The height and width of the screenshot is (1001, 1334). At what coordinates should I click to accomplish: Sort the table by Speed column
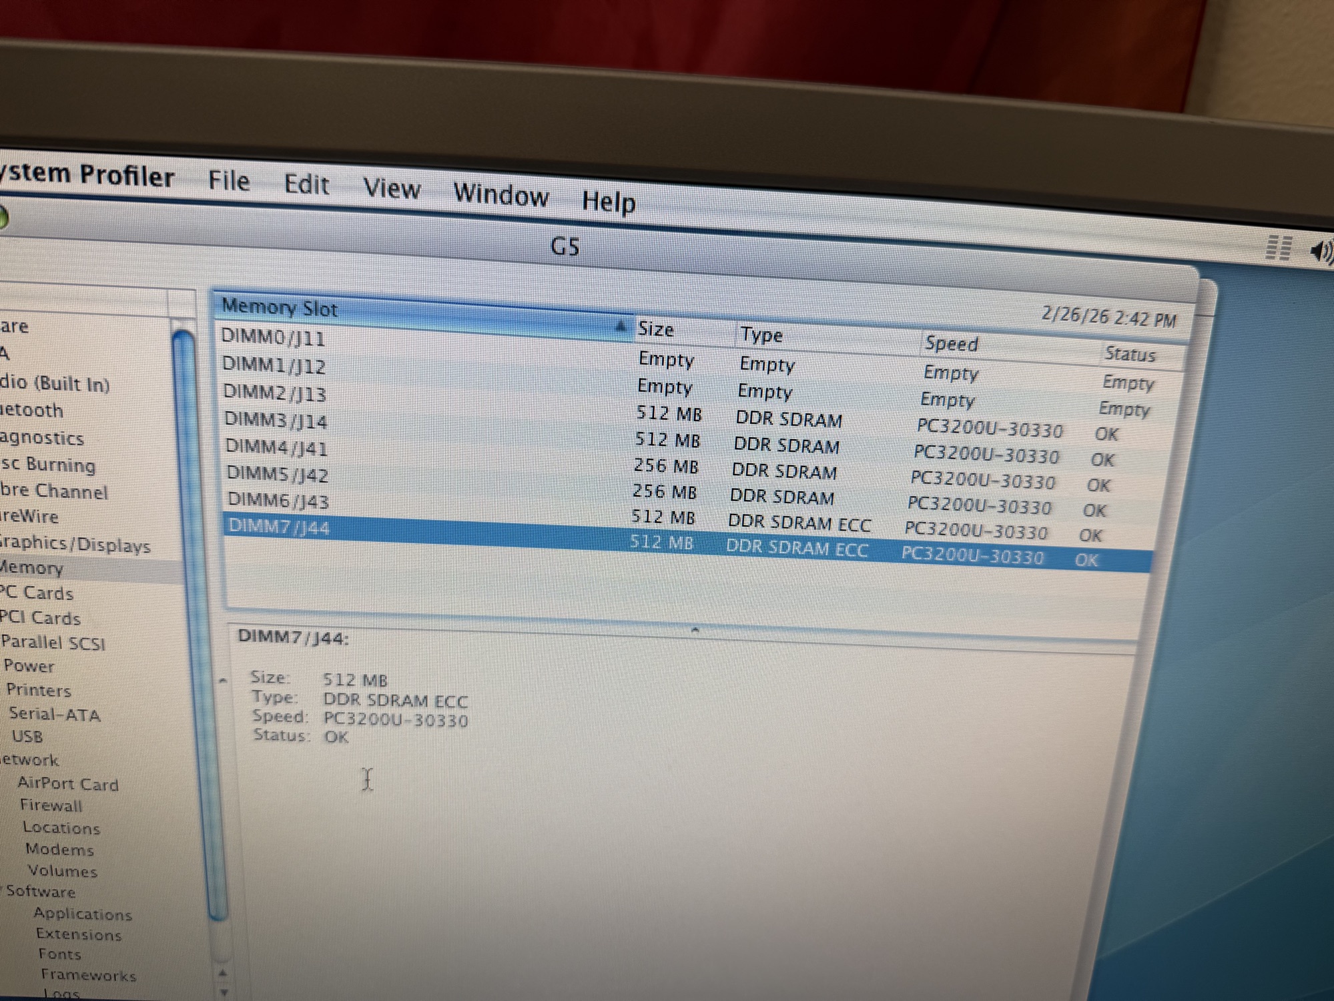pos(951,344)
